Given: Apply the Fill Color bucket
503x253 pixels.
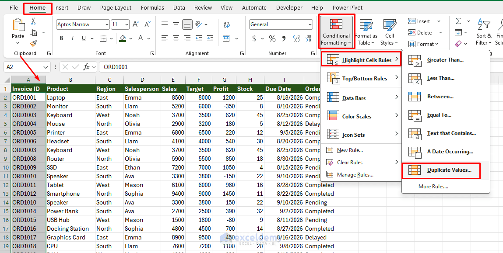Looking at the screenshot, I should click(x=122, y=38).
